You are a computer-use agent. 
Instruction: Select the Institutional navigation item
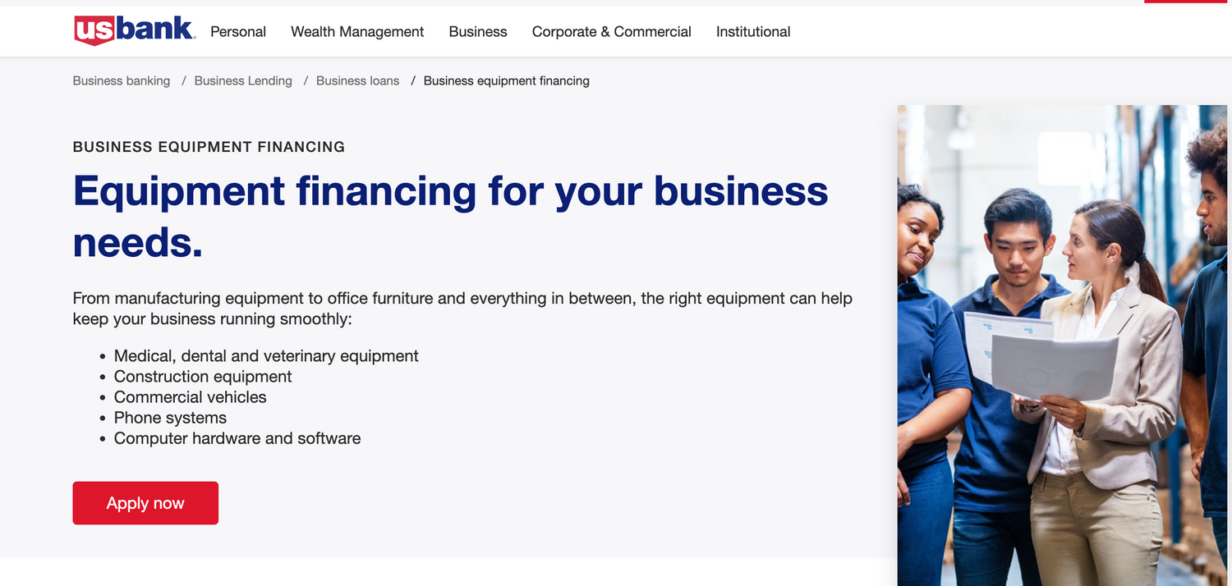[x=753, y=32]
